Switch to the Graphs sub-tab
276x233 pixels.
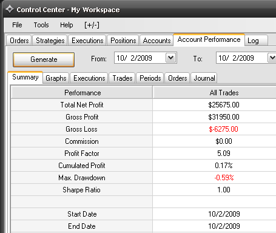[x=56, y=78]
